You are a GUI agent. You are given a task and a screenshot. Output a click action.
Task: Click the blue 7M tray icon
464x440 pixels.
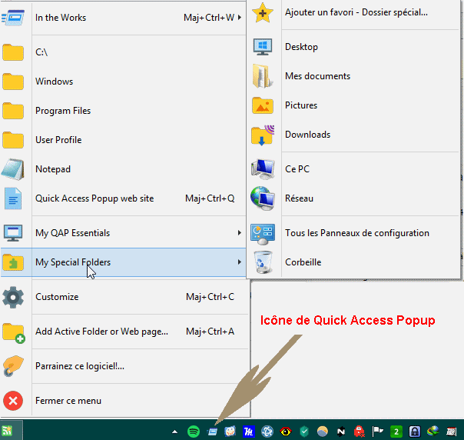tap(249, 432)
